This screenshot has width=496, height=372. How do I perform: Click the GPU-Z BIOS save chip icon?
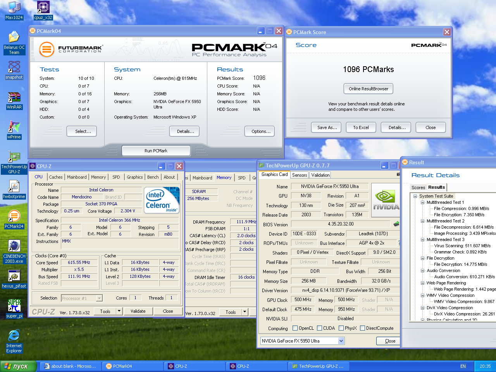396,224
